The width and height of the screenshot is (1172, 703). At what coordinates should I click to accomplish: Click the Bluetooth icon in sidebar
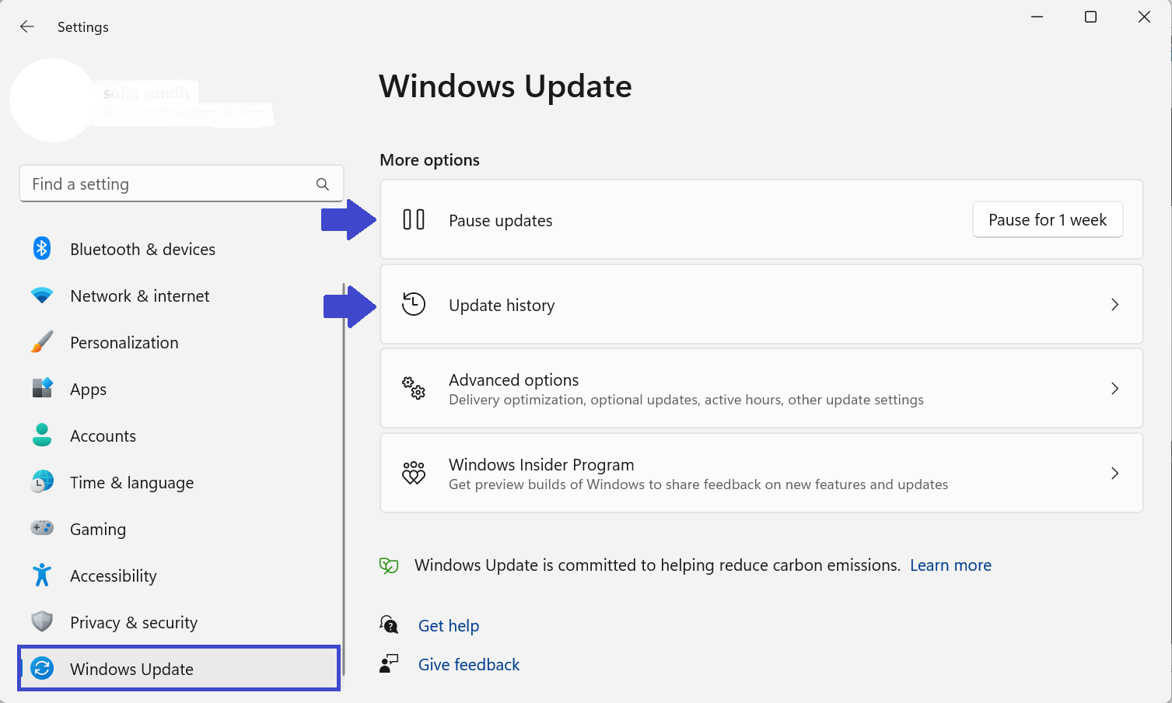(x=42, y=249)
